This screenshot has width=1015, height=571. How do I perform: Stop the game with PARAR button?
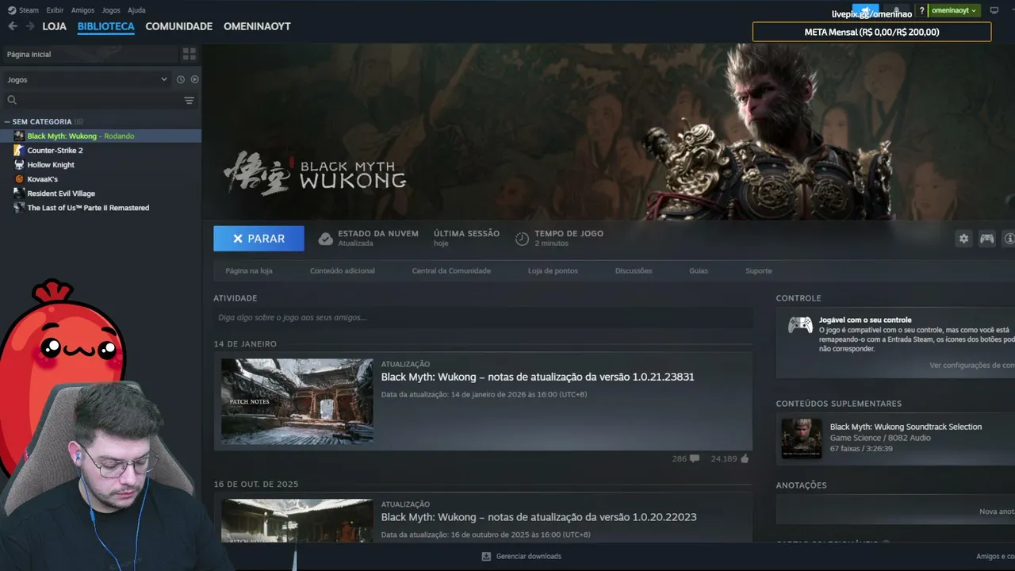(x=259, y=239)
